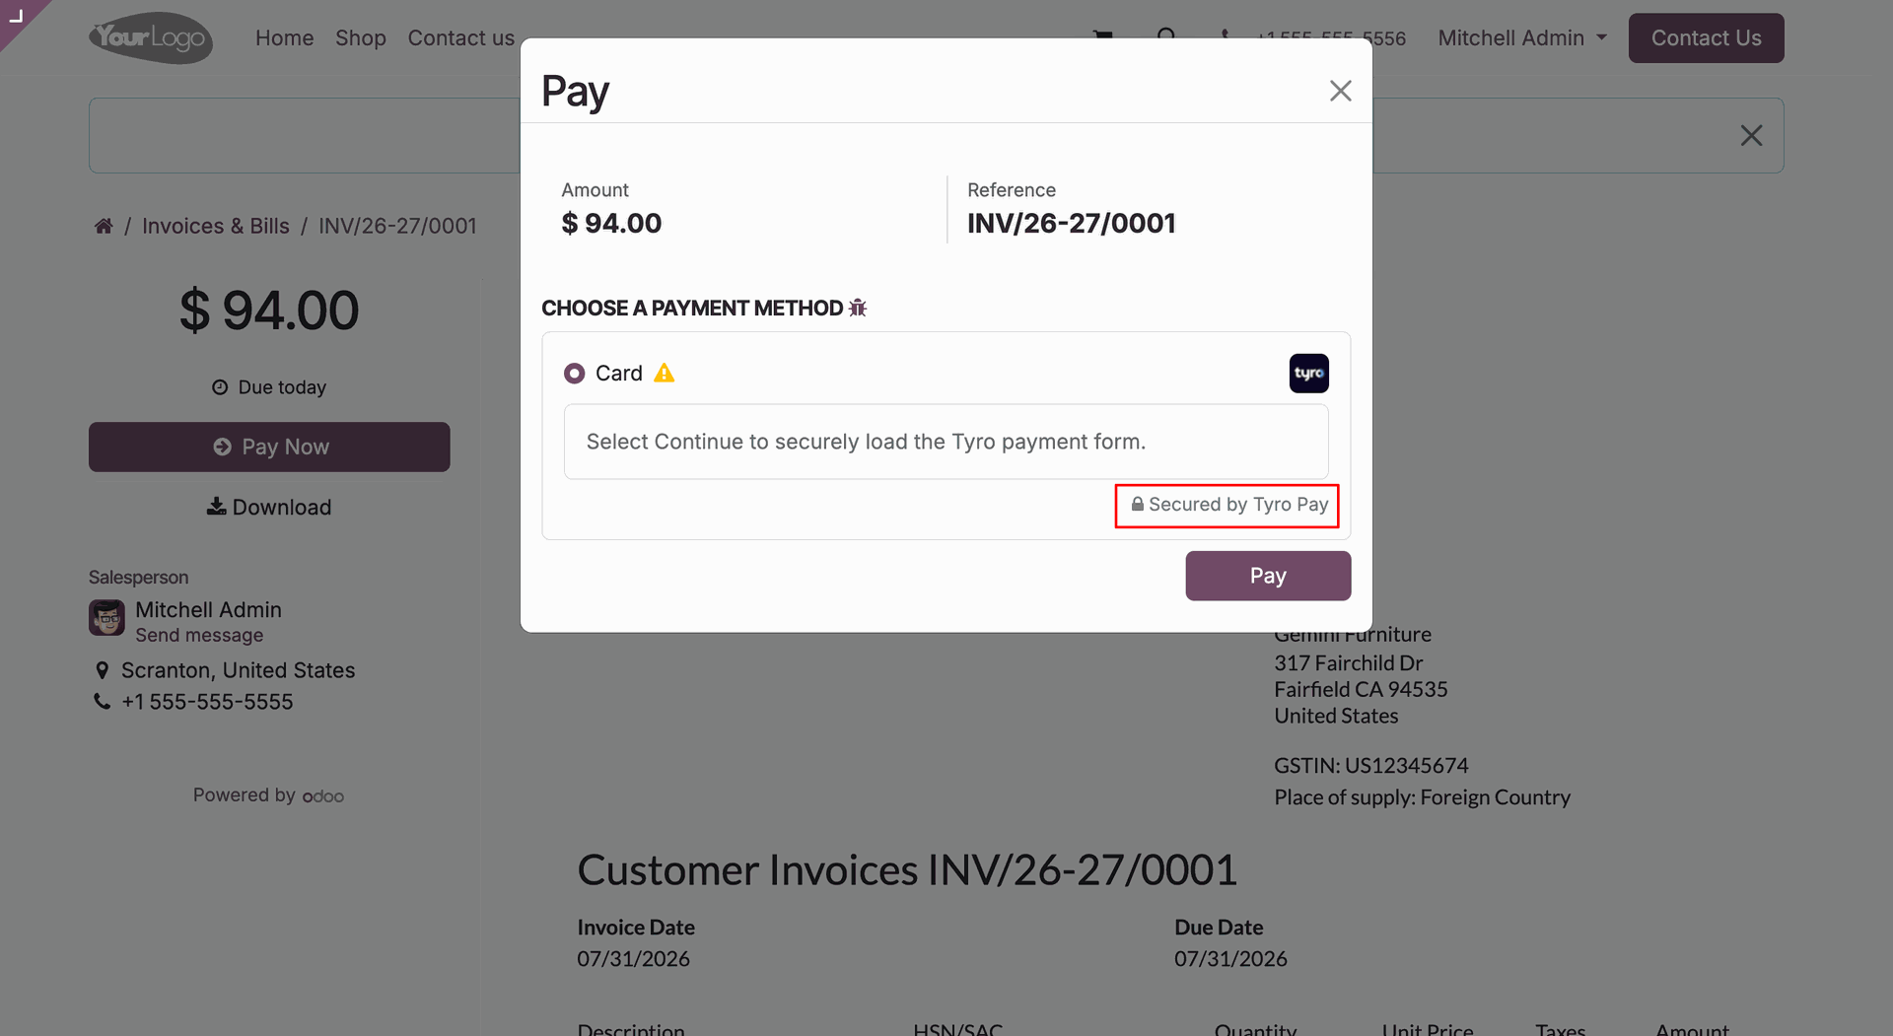Dismiss the banner with its X icon
Viewport: 1893px width, 1036px height.
tap(1751, 135)
